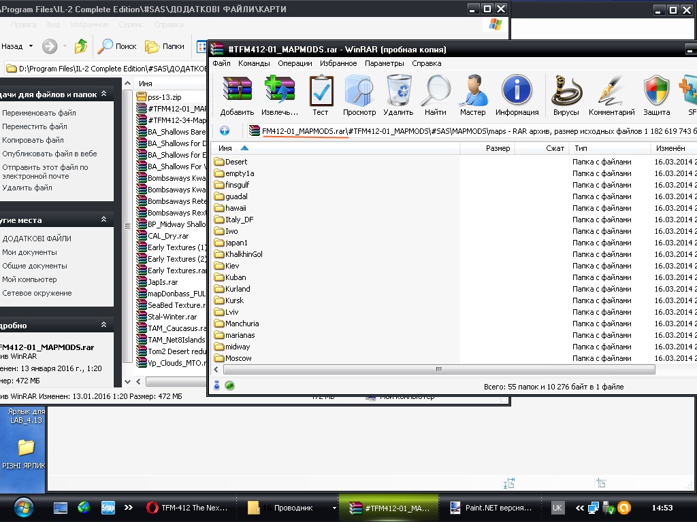The height and width of the screenshot is (522, 697).
Task: Open Мой компьютер link
Action: pyautogui.click(x=29, y=279)
